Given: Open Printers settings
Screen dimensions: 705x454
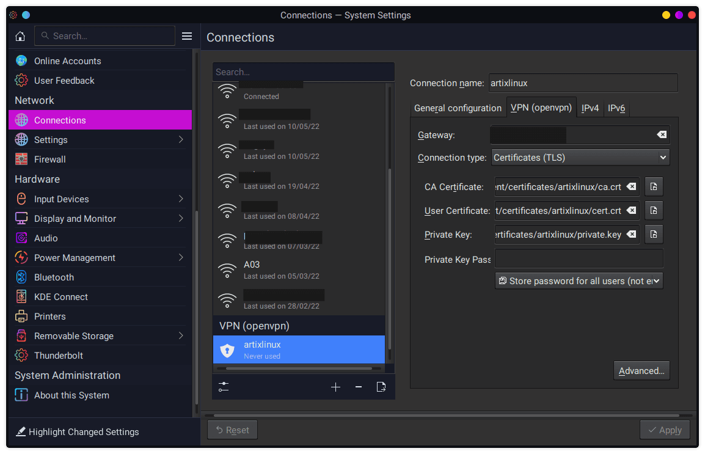Looking at the screenshot, I should [101, 316].
